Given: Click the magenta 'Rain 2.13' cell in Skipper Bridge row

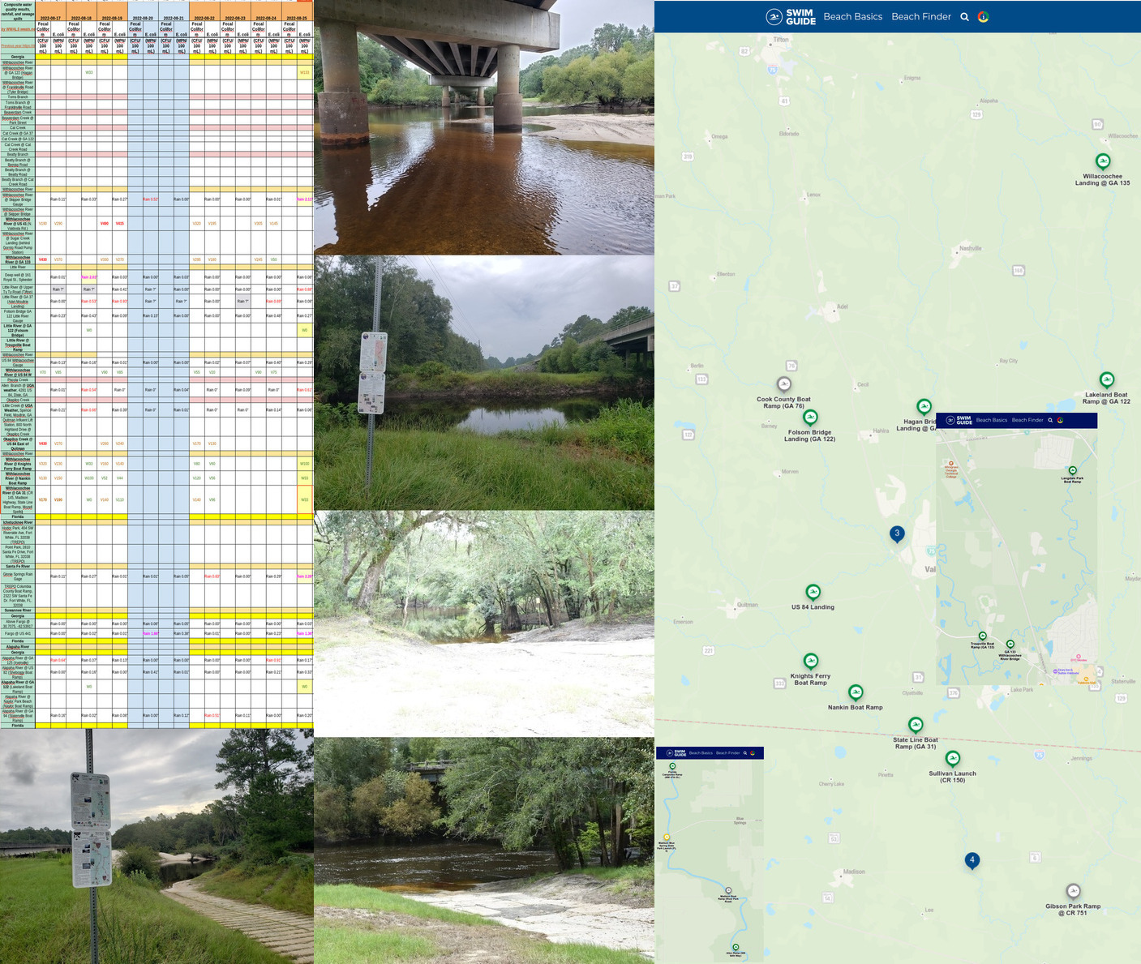Looking at the screenshot, I should pos(305,199).
